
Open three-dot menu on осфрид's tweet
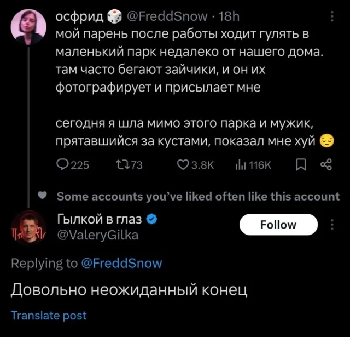click(332, 17)
